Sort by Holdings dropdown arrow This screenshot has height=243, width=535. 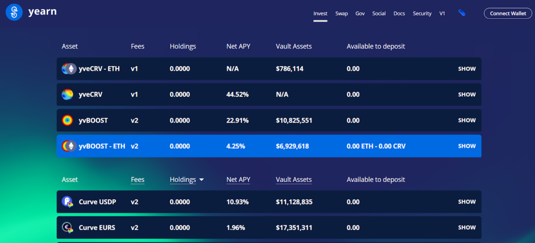coord(201,180)
